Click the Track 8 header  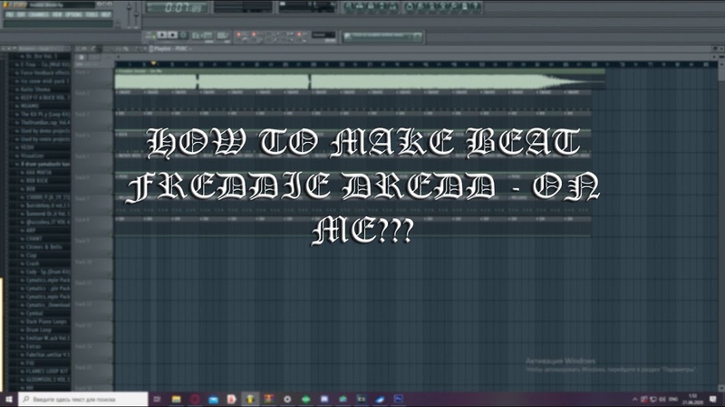pyautogui.click(x=93, y=227)
